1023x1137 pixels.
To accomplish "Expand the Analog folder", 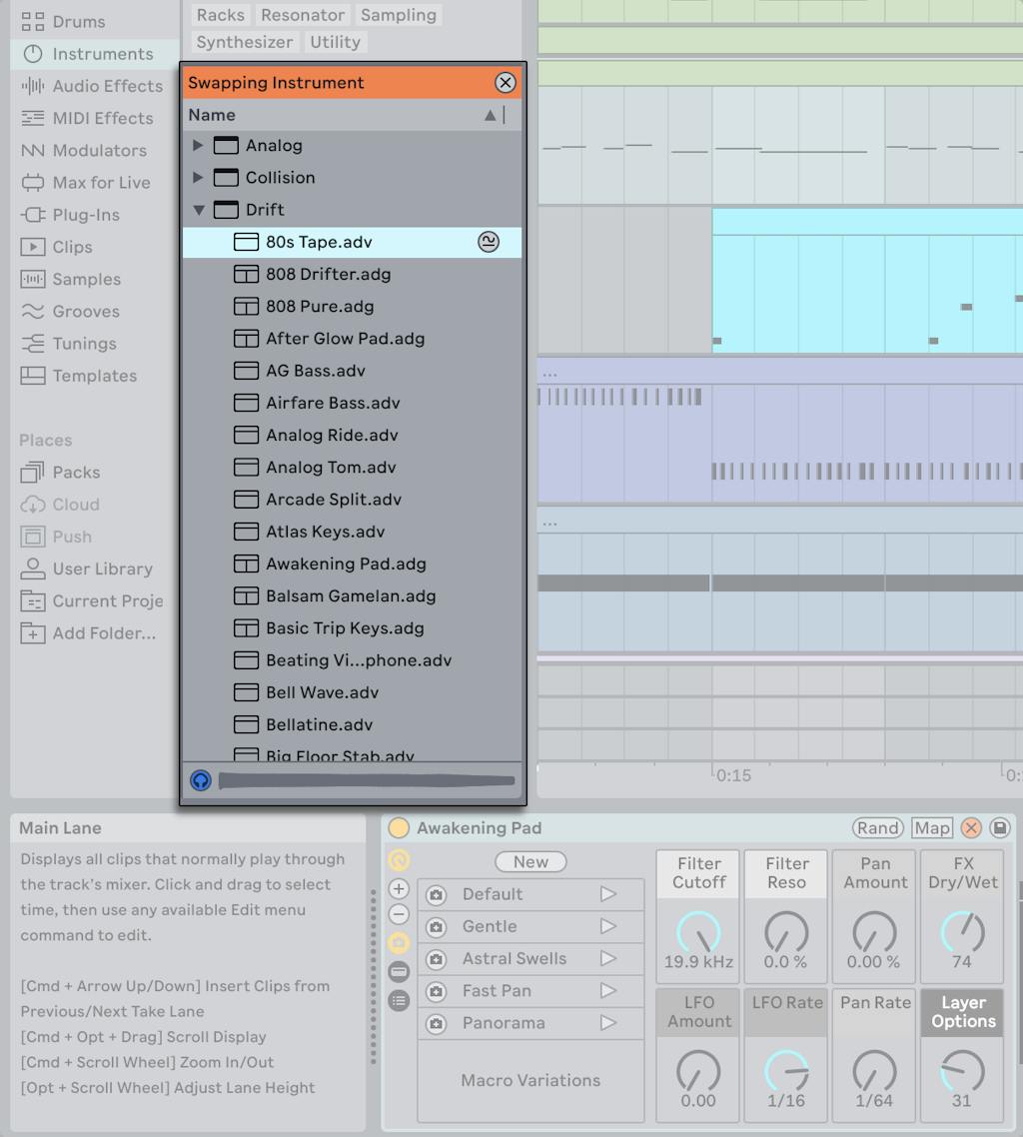I will tap(198, 145).
